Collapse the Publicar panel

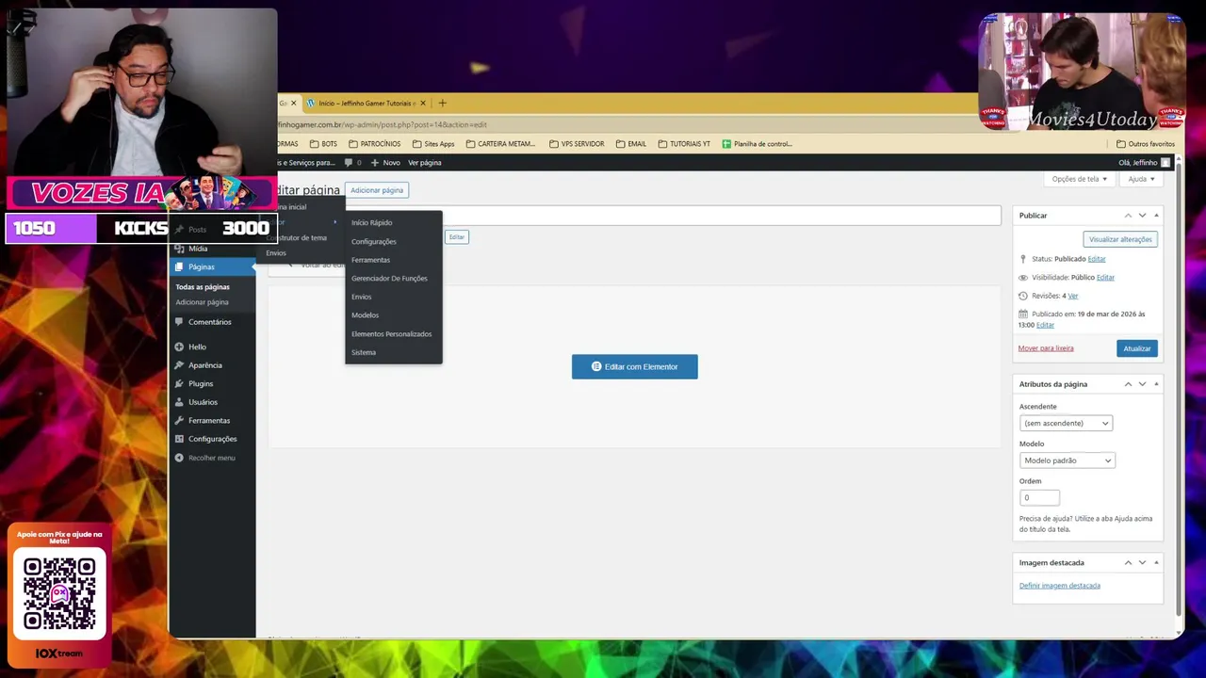[1156, 216]
